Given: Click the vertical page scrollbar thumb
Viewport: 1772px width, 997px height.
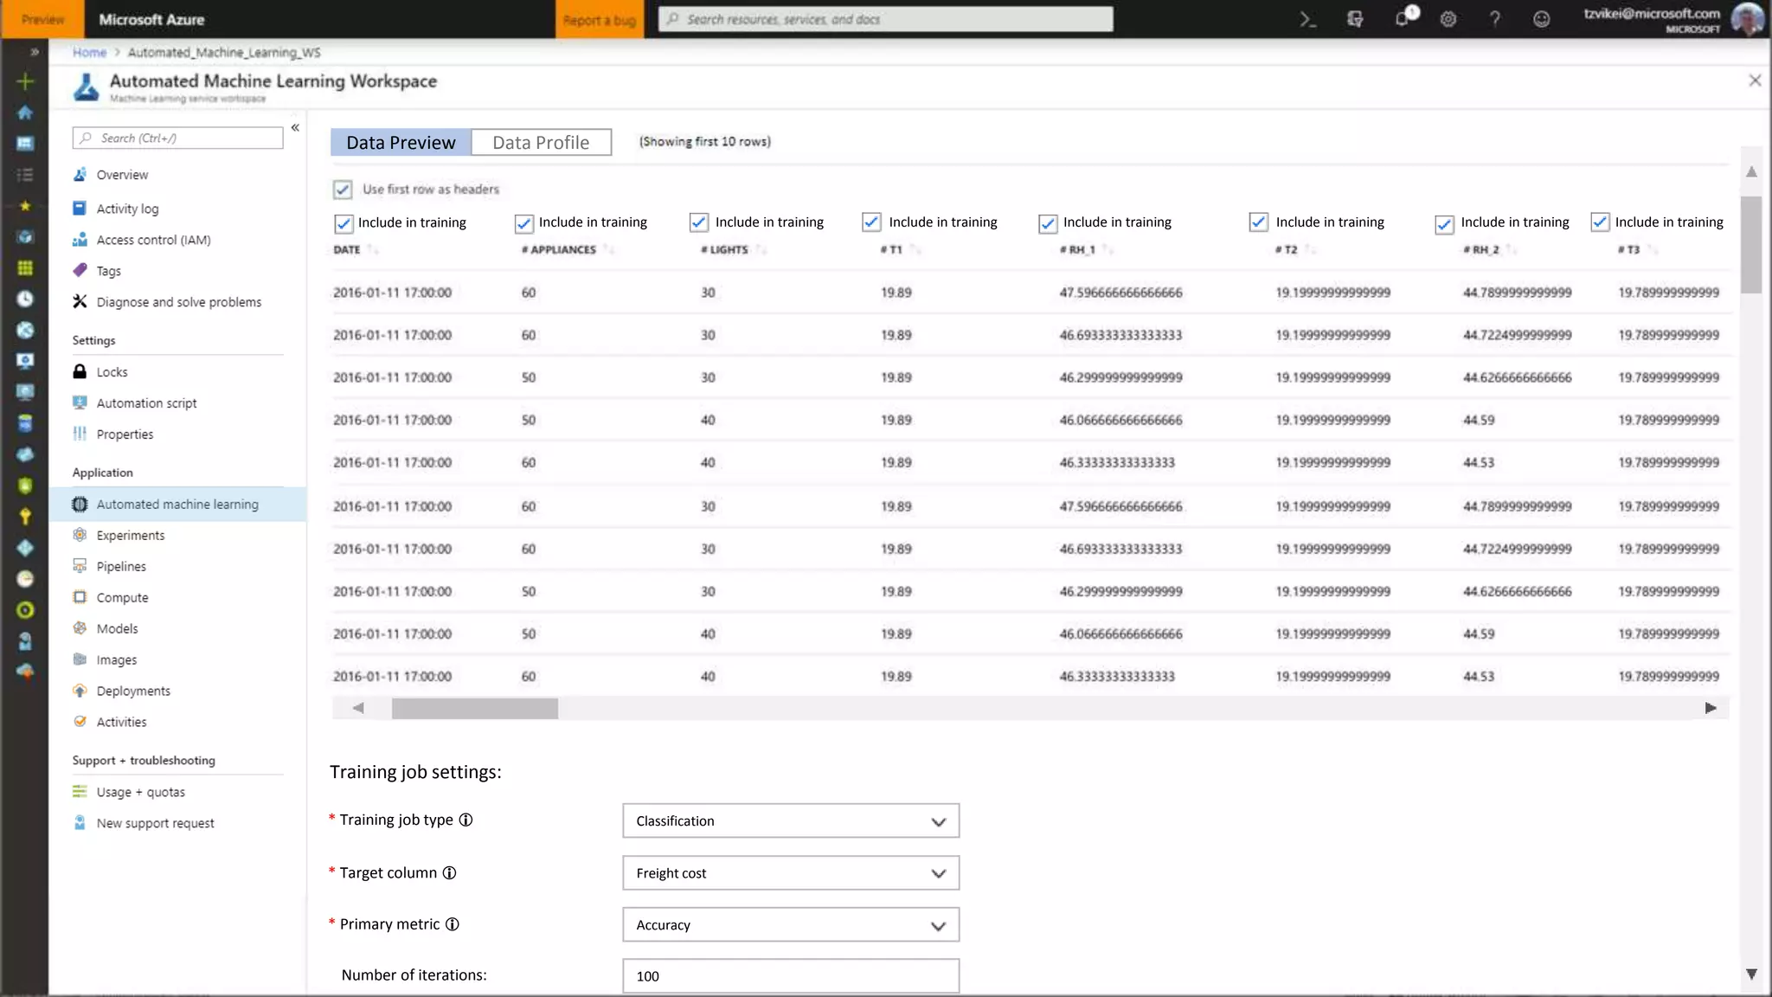Looking at the screenshot, I should point(1751,245).
